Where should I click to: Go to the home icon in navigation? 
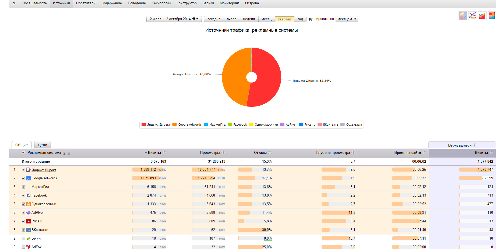pos(14,3)
